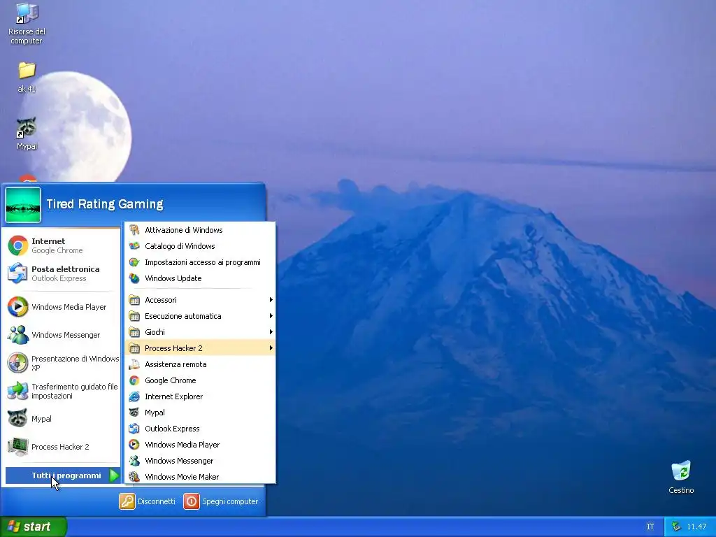Open Risorse del computer desktop icon

(x=27, y=24)
